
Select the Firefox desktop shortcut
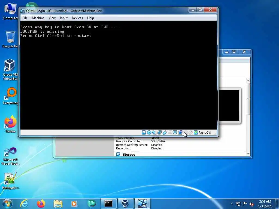(x=10, y=124)
